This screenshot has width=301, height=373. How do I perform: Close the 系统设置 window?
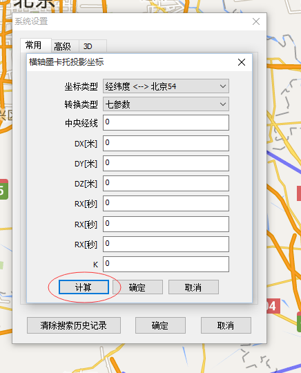256,21
